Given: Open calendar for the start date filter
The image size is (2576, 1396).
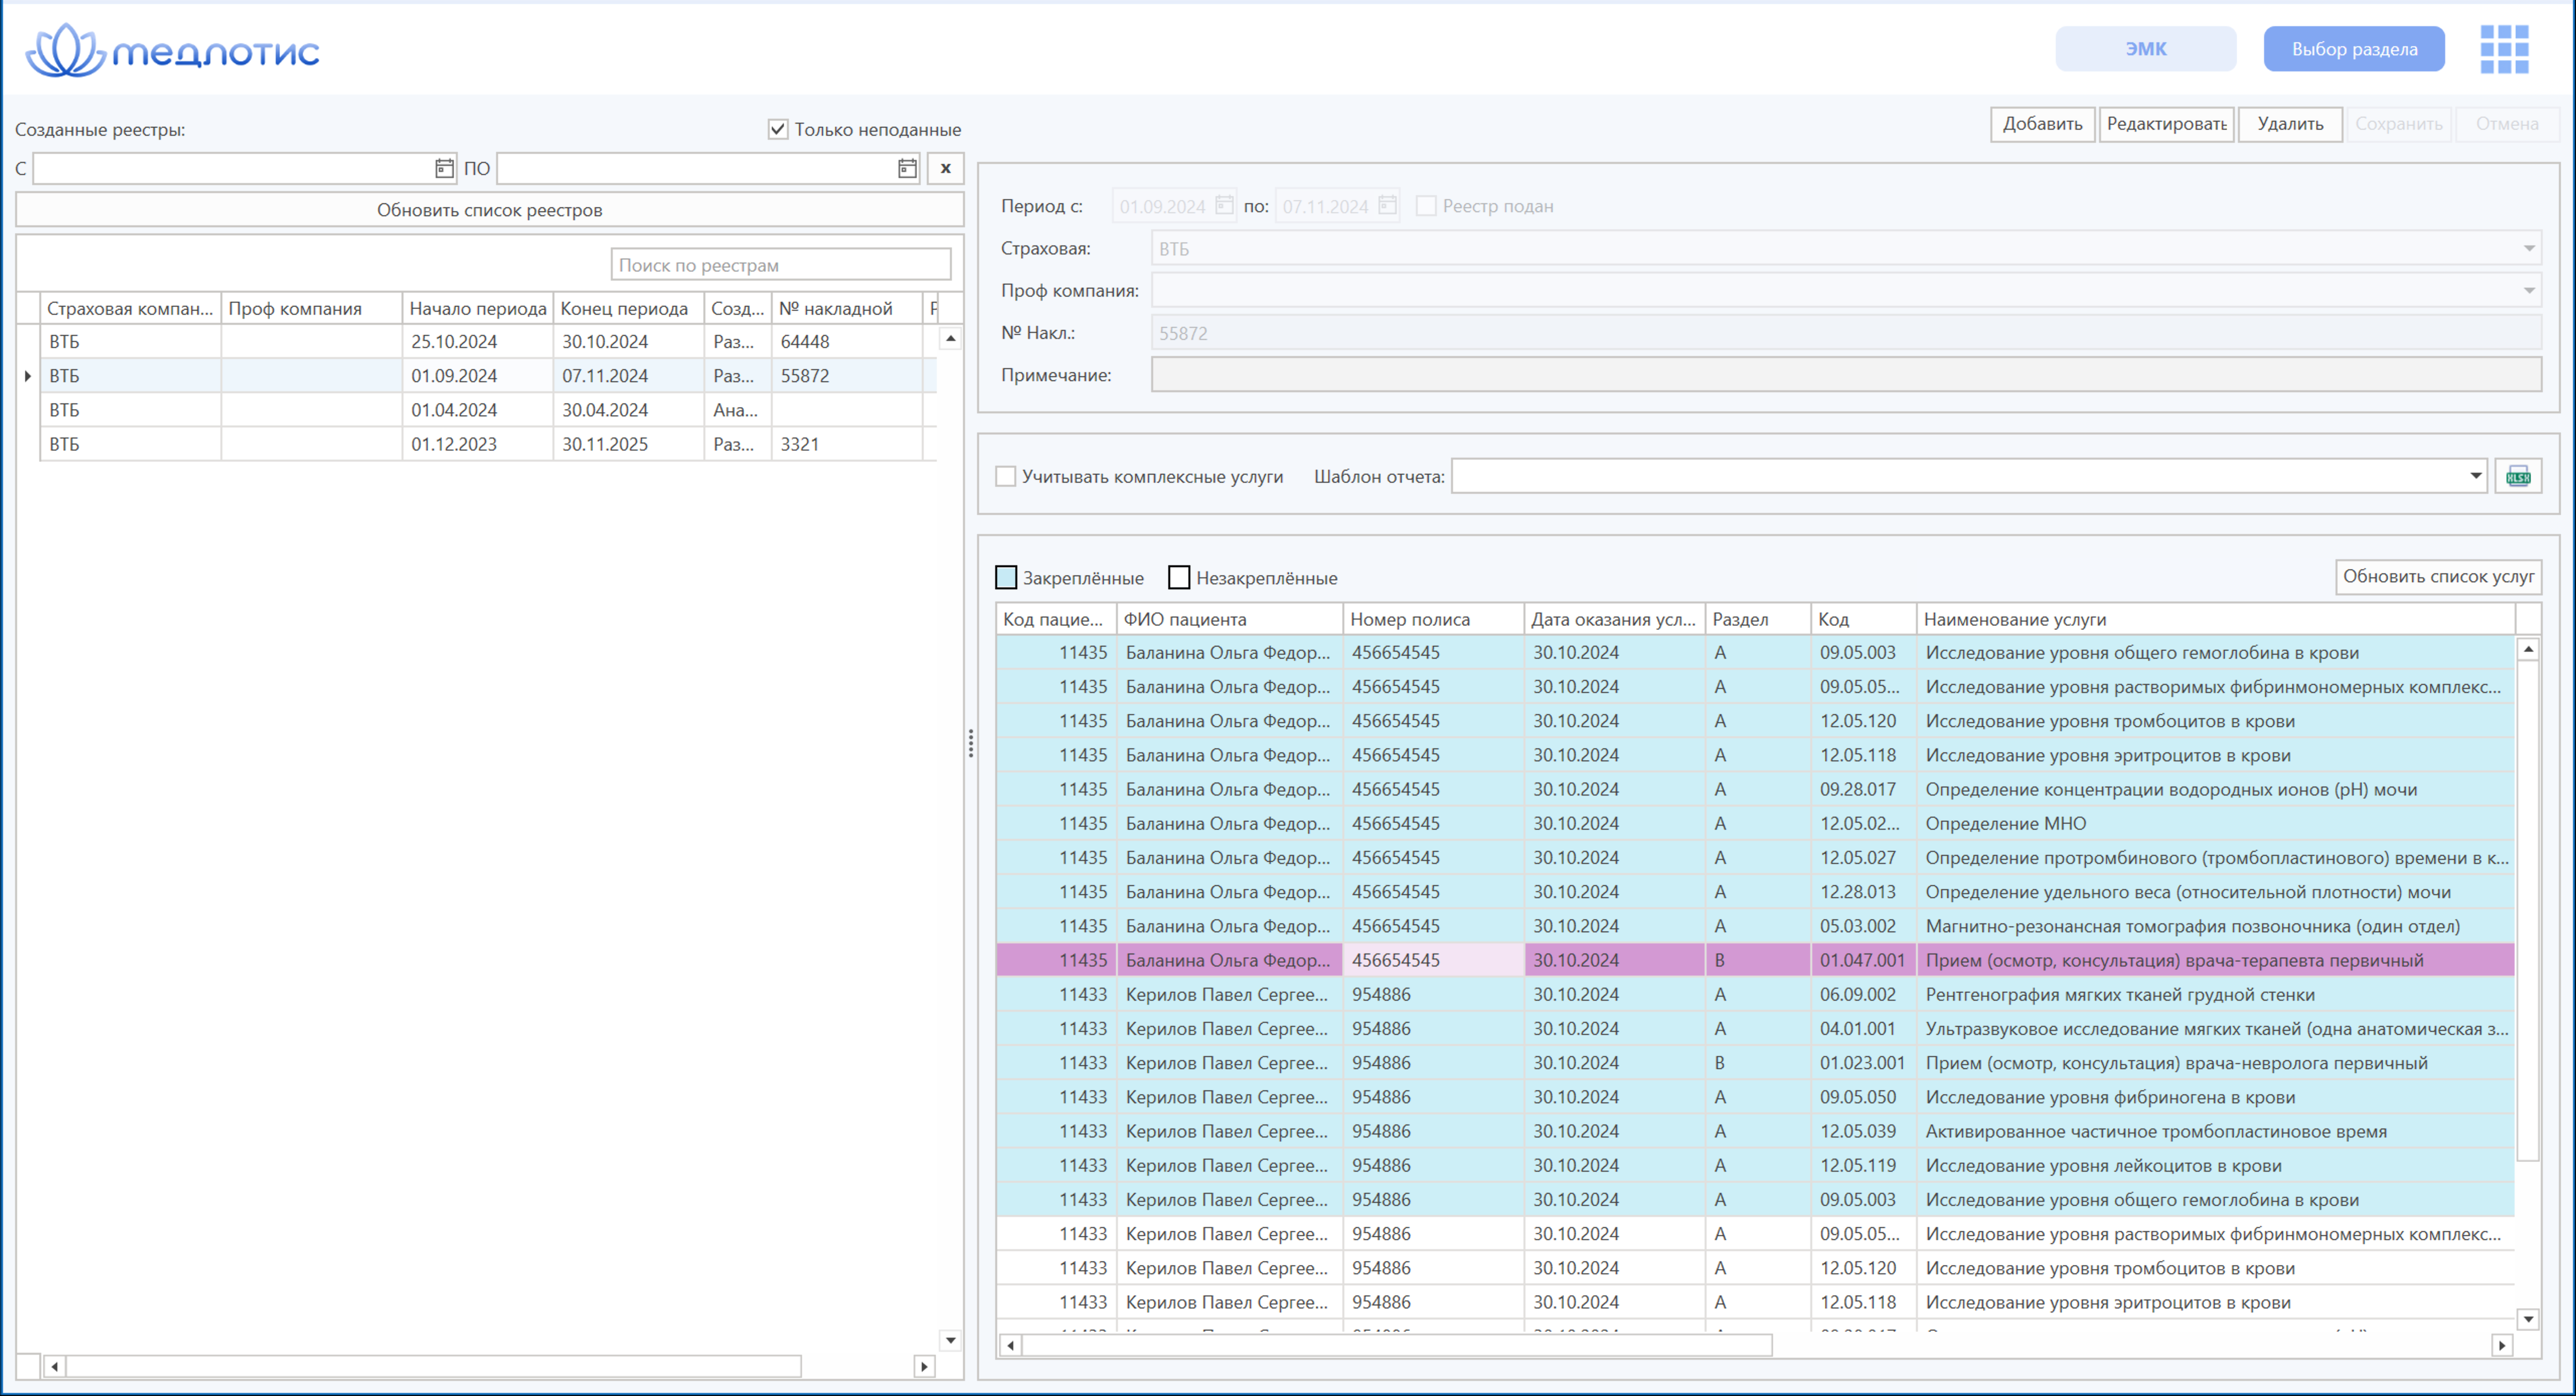Looking at the screenshot, I should (444, 169).
